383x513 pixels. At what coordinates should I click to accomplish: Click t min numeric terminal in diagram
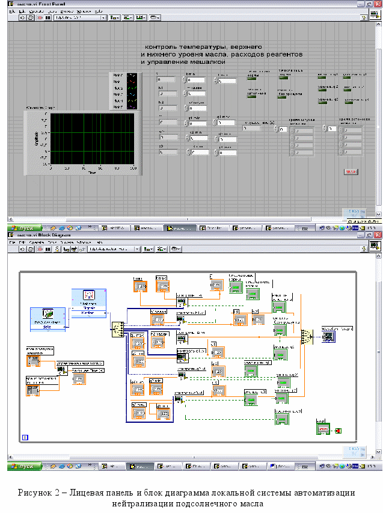click(141, 287)
